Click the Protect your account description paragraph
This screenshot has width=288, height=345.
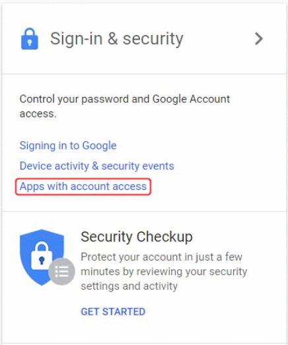tap(164, 272)
